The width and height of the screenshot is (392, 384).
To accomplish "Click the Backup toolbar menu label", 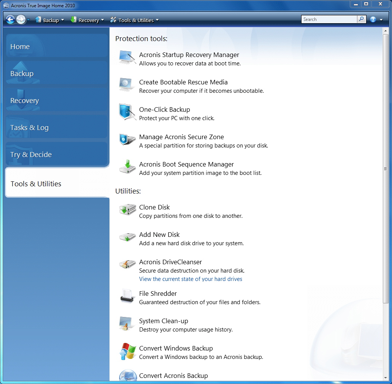I will point(51,20).
